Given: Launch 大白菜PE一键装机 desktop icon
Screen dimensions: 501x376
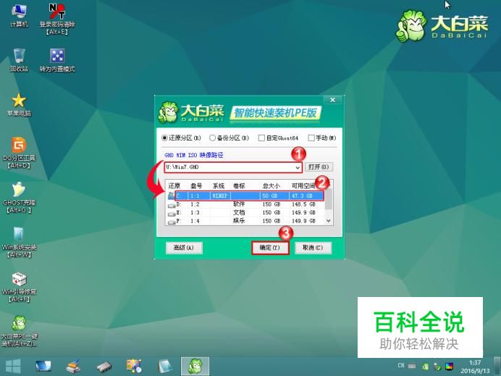Looking at the screenshot, I should tap(19, 331).
